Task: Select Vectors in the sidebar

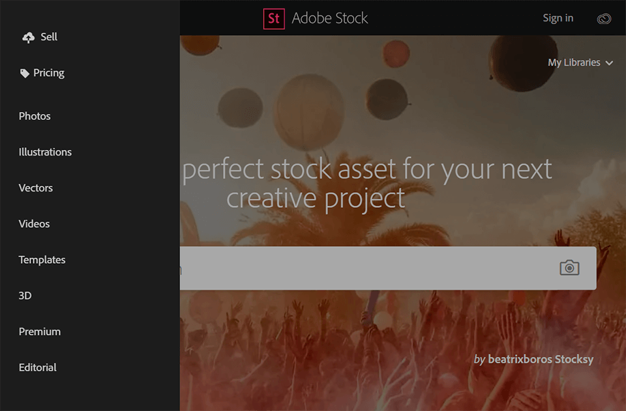Action: point(35,188)
